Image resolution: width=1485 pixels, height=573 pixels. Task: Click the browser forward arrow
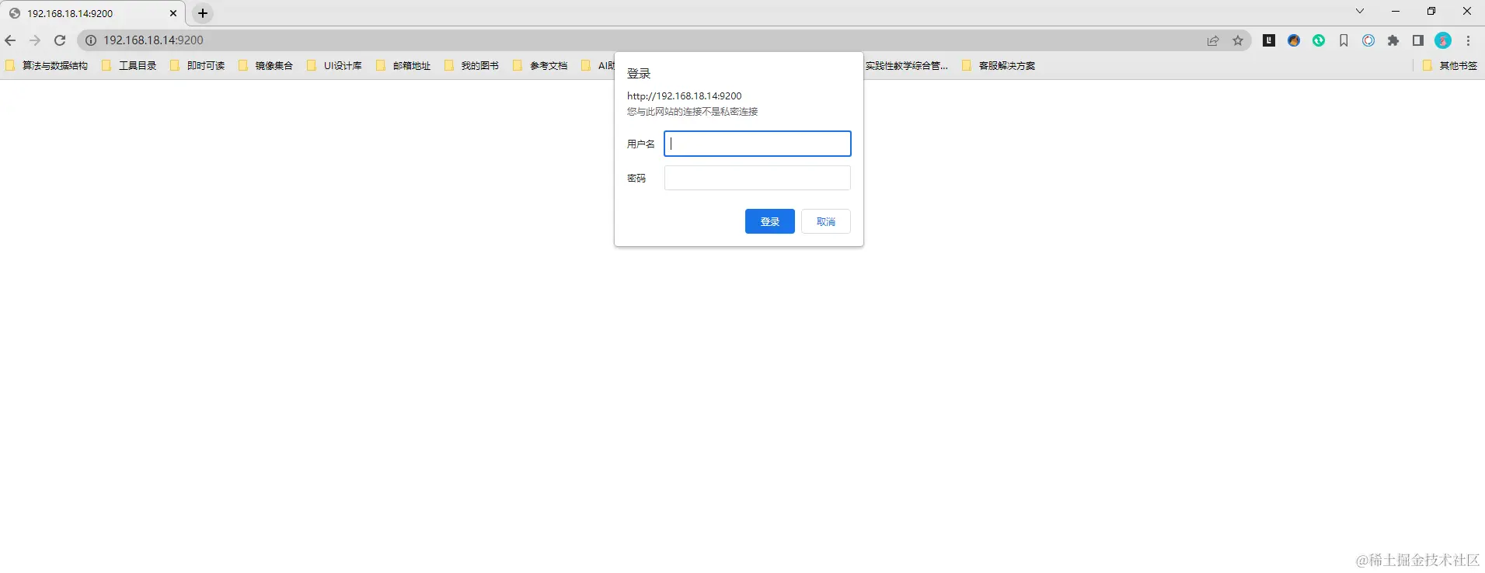(x=35, y=40)
